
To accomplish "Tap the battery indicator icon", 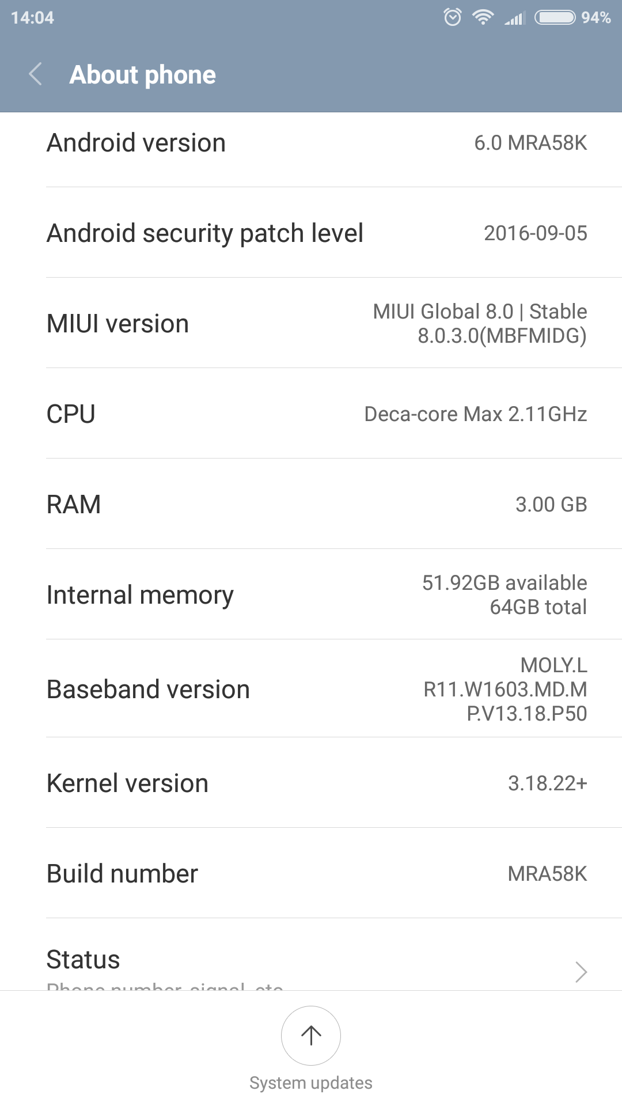I will point(555,17).
